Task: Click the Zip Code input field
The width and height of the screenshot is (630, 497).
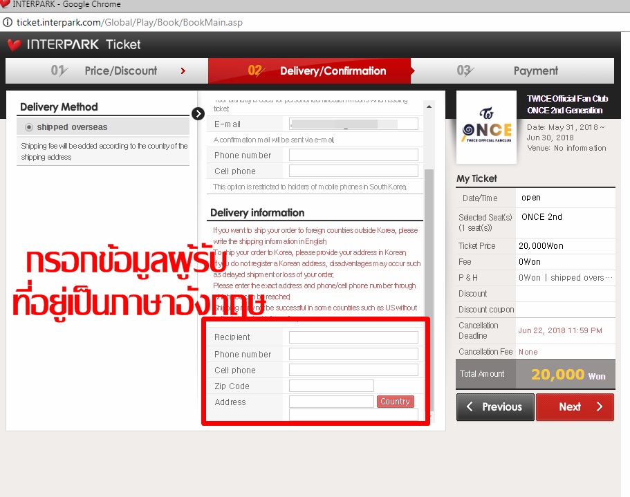Action: (331, 386)
